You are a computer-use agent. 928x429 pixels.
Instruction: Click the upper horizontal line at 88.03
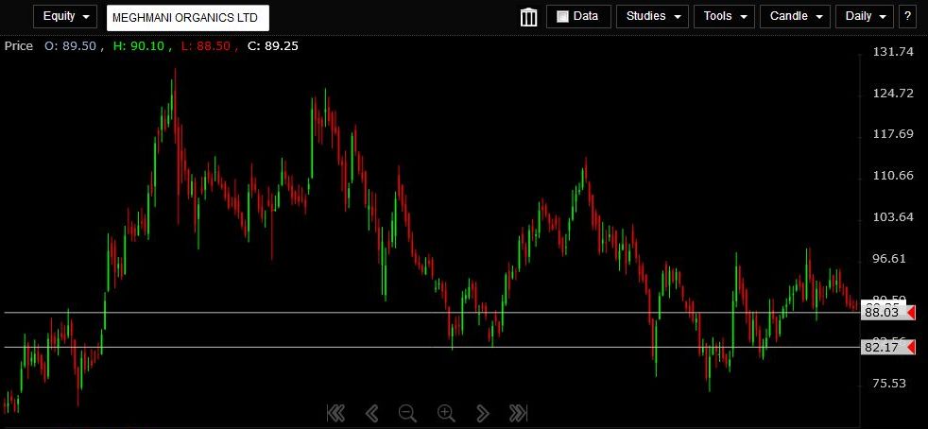pos(284,312)
